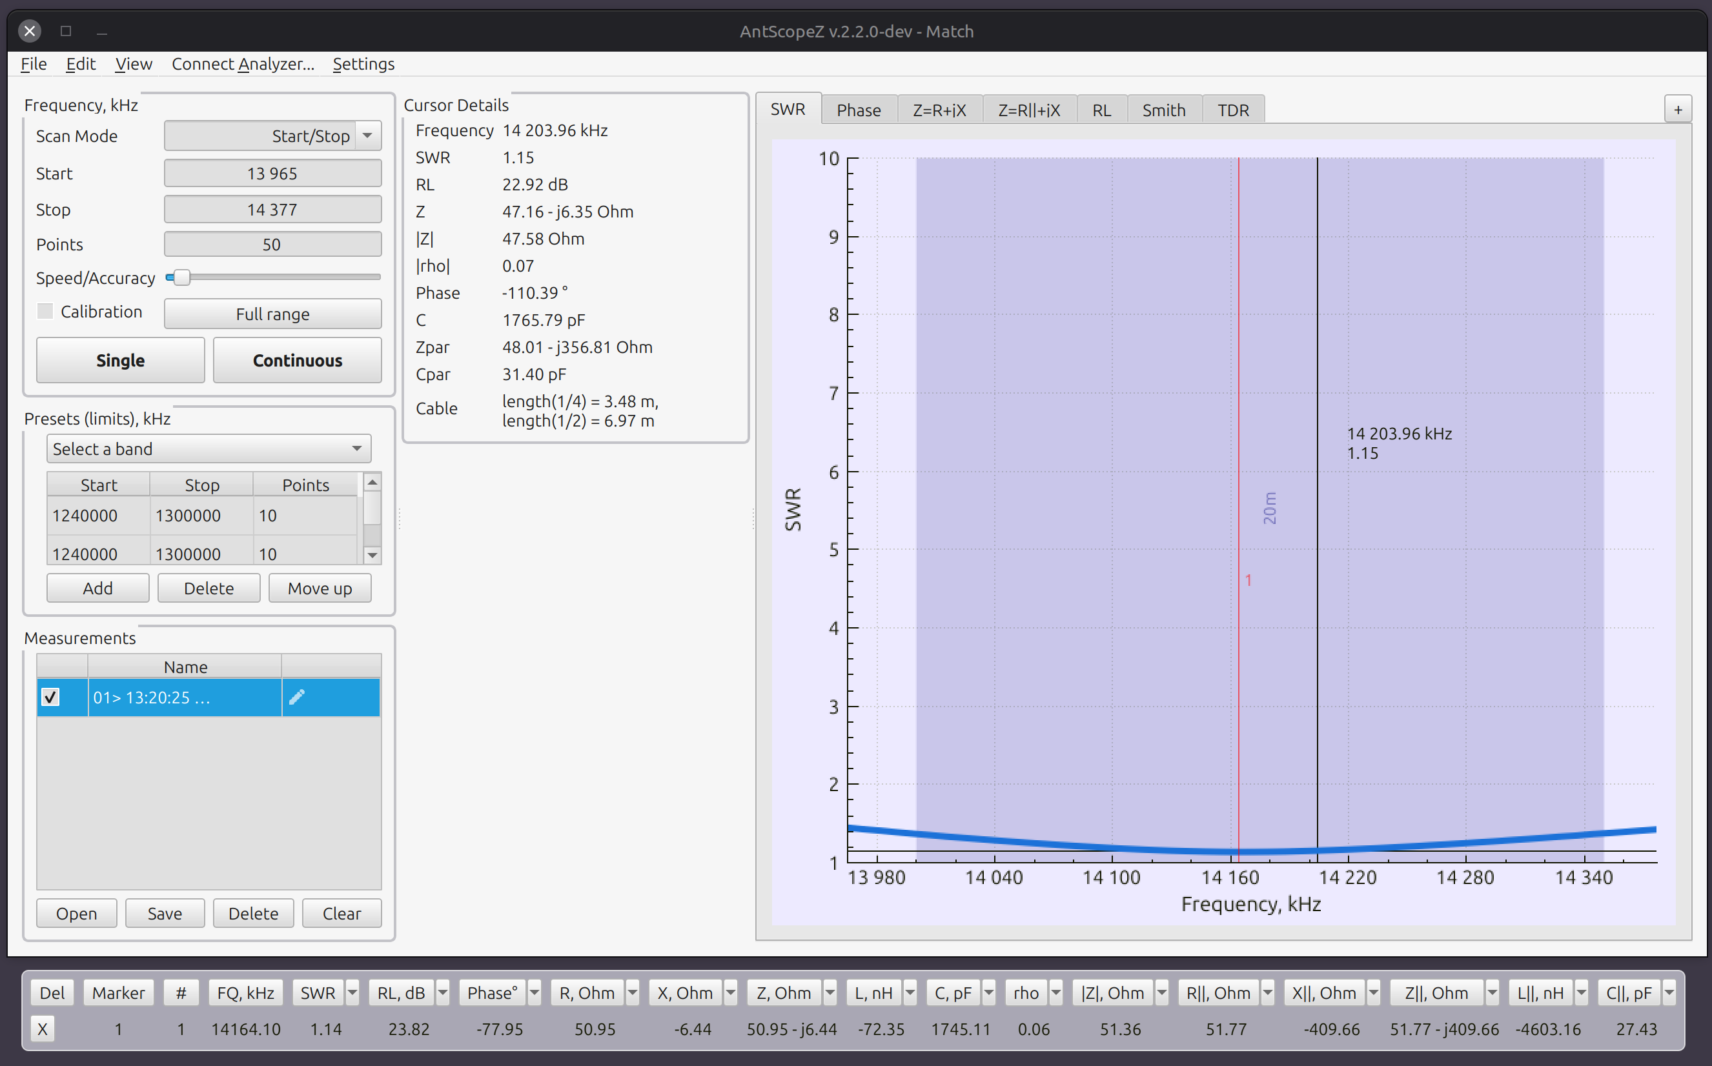Click the Points field showing 50

(x=273, y=245)
